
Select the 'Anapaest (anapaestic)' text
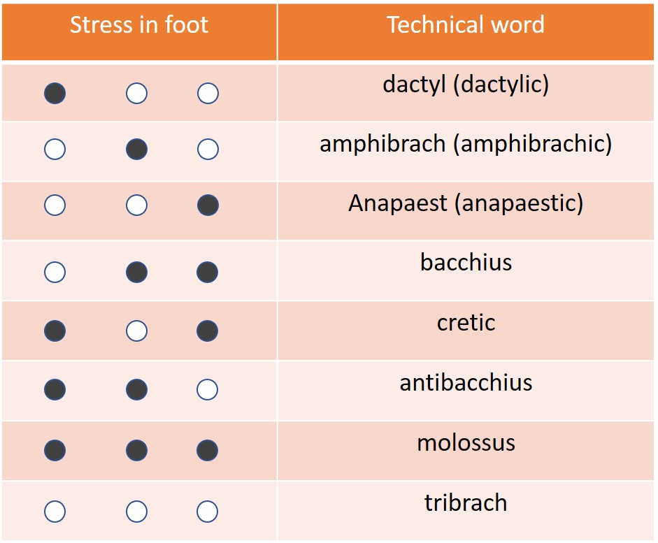tap(466, 203)
